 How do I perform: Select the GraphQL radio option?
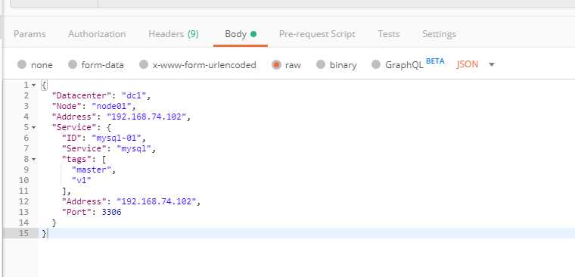[x=376, y=65]
